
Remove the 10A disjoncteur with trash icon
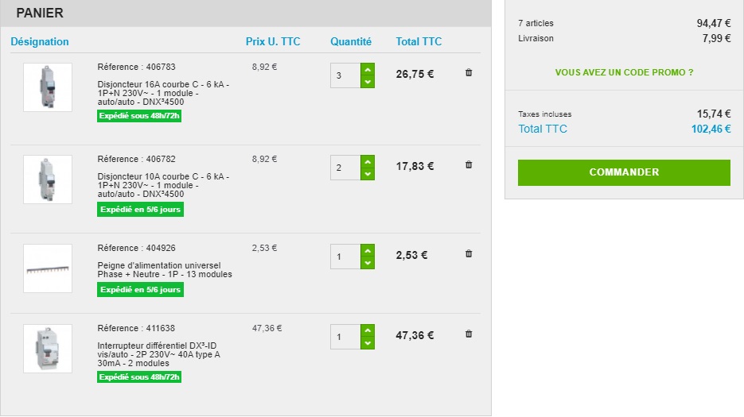click(x=469, y=164)
